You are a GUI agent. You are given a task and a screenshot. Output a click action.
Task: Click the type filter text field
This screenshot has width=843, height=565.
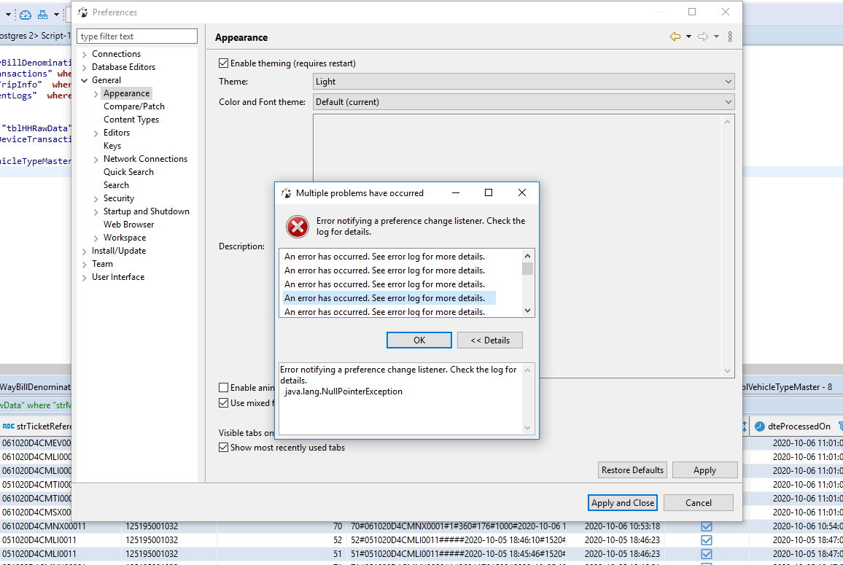[x=136, y=35]
